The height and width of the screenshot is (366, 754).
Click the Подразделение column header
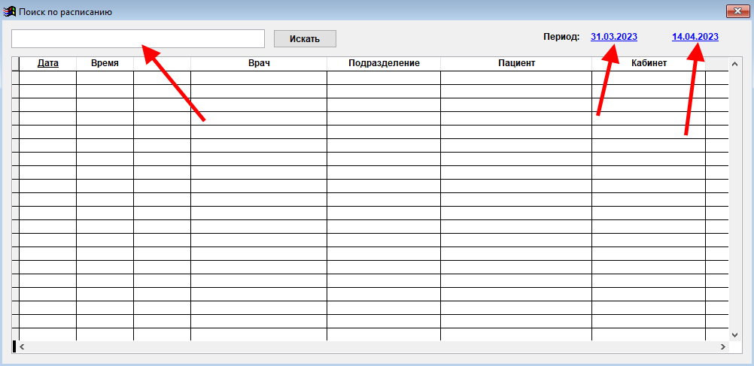tap(384, 63)
